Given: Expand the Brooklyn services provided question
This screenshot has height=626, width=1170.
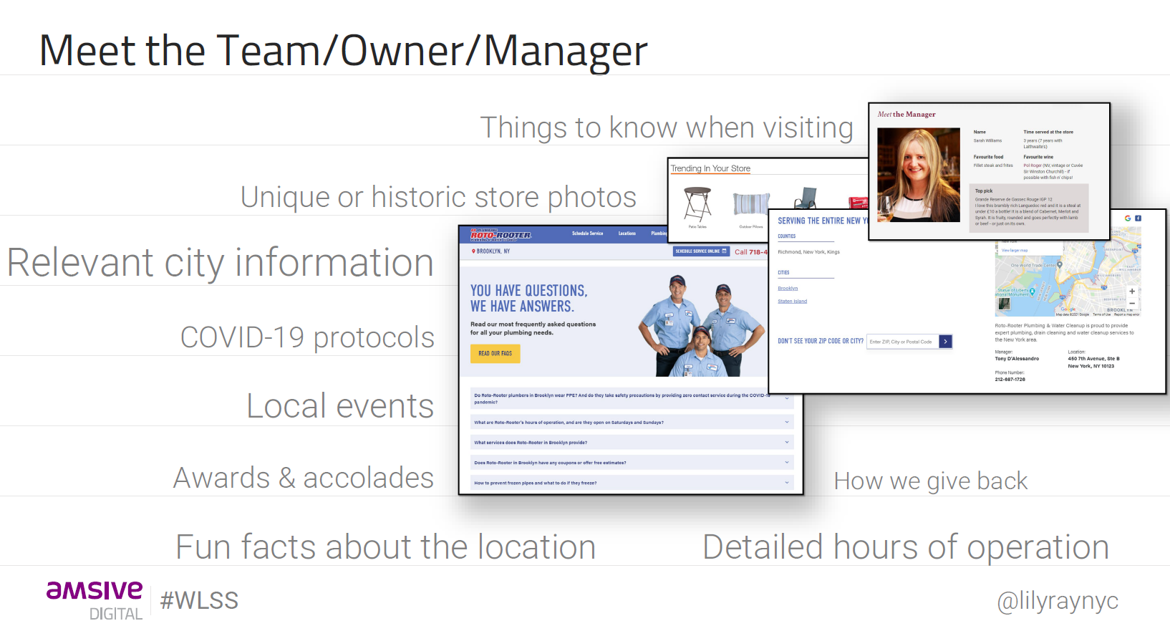Looking at the screenshot, I should coord(786,442).
